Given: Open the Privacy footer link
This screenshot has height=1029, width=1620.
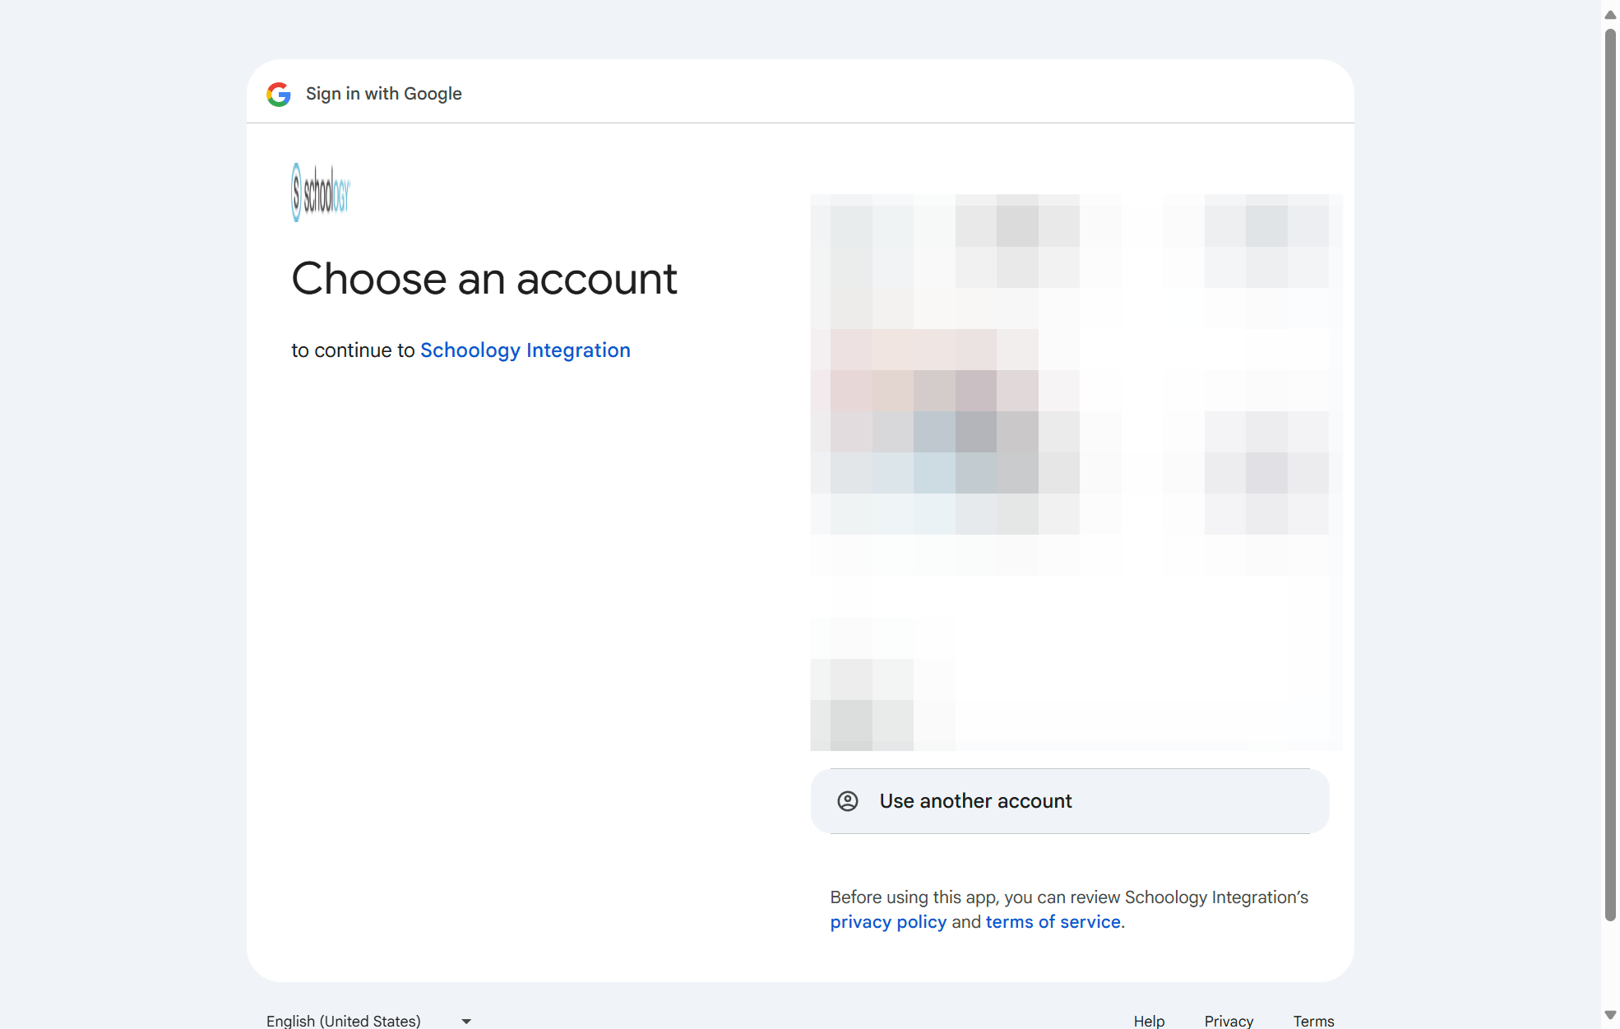Looking at the screenshot, I should [1229, 1021].
